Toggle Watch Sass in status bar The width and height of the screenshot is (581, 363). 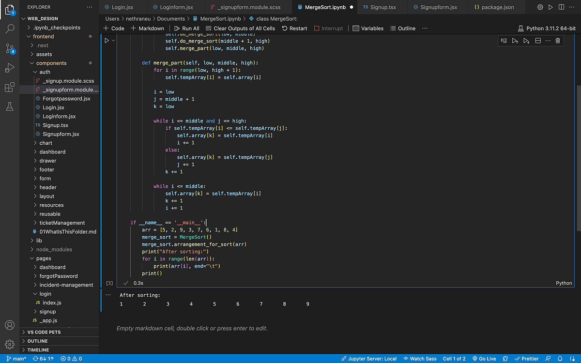pos(420,359)
